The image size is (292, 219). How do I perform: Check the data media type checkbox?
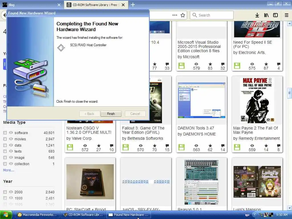(5, 145)
